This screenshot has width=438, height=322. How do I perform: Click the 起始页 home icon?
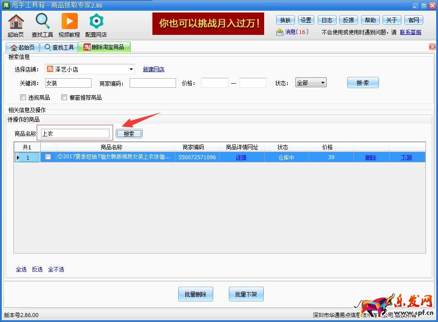(x=16, y=21)
